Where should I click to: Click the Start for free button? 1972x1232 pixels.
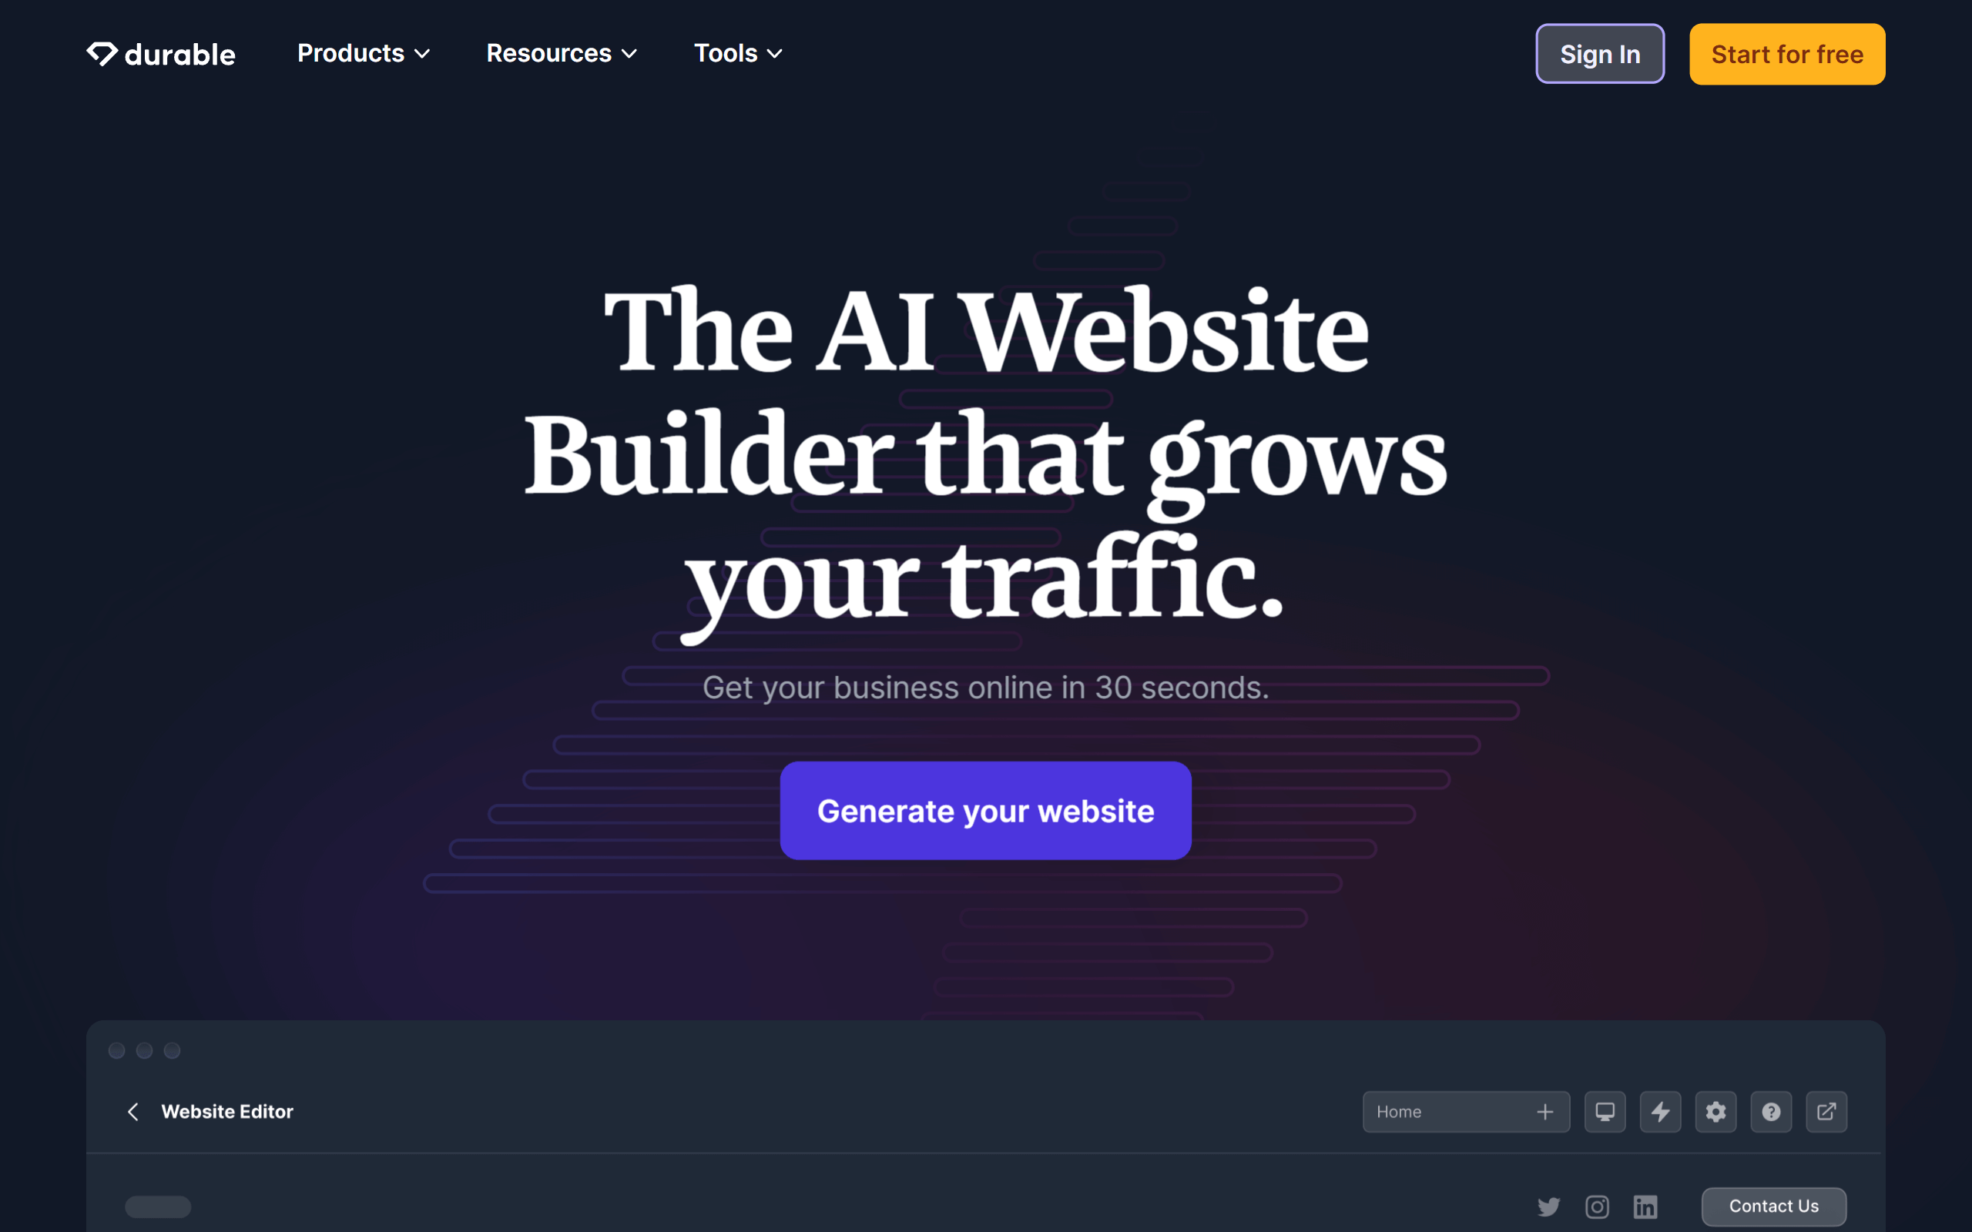(x=1787, y=54)
